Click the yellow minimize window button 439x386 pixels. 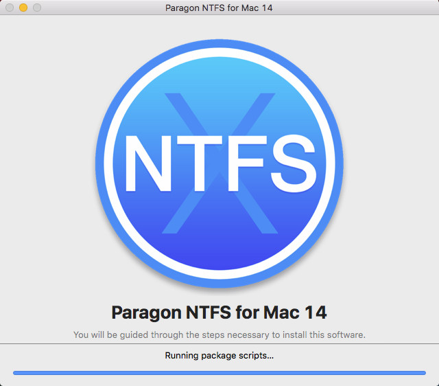click(x=23, y=8)
